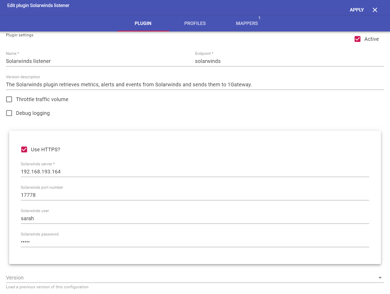Switch to the PLUGIN tab
Viewport: 390px width, 294px height.
point(143,23)
